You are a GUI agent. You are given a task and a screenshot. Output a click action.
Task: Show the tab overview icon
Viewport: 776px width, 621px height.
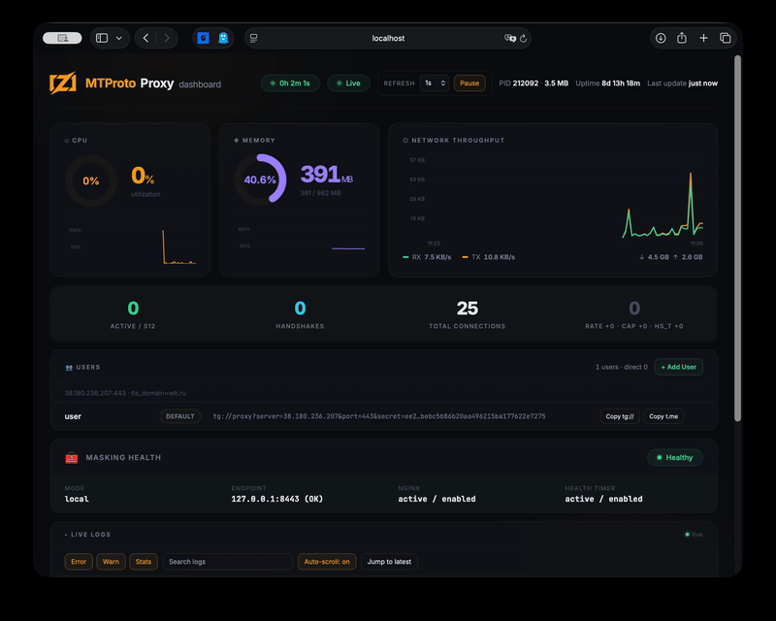[x=725, y=38]
